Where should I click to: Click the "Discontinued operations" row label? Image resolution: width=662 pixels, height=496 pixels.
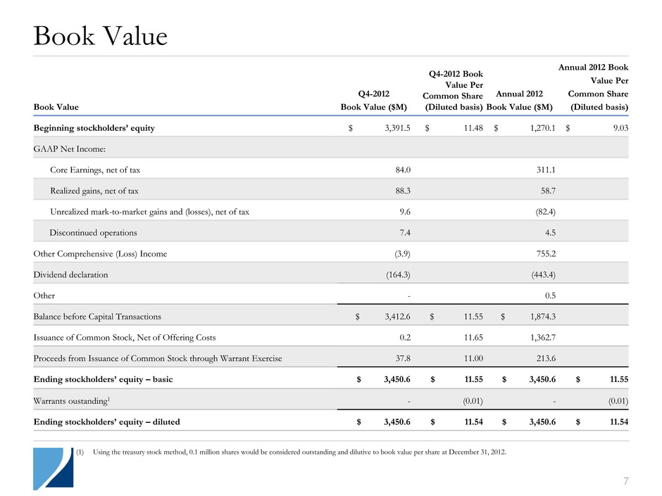(x=94, y=233)
